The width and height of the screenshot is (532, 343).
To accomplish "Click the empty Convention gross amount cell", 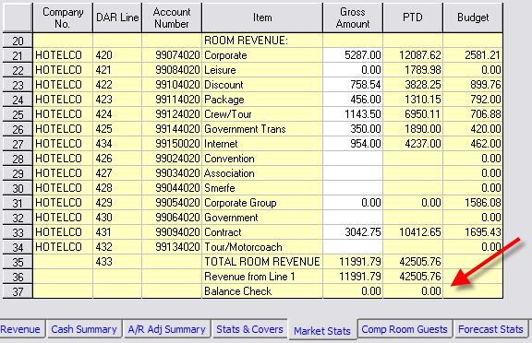I will [x=353, y=159].
